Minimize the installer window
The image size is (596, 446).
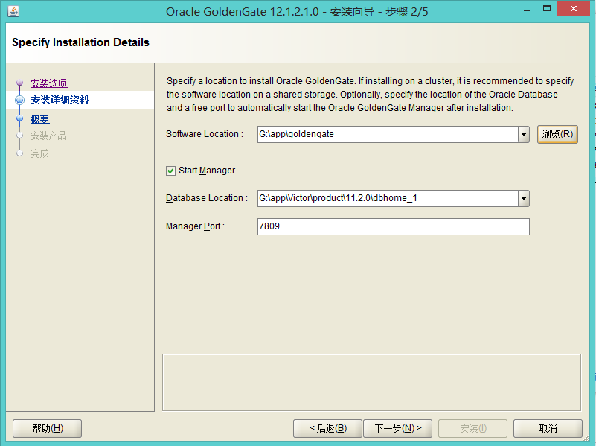527,9
